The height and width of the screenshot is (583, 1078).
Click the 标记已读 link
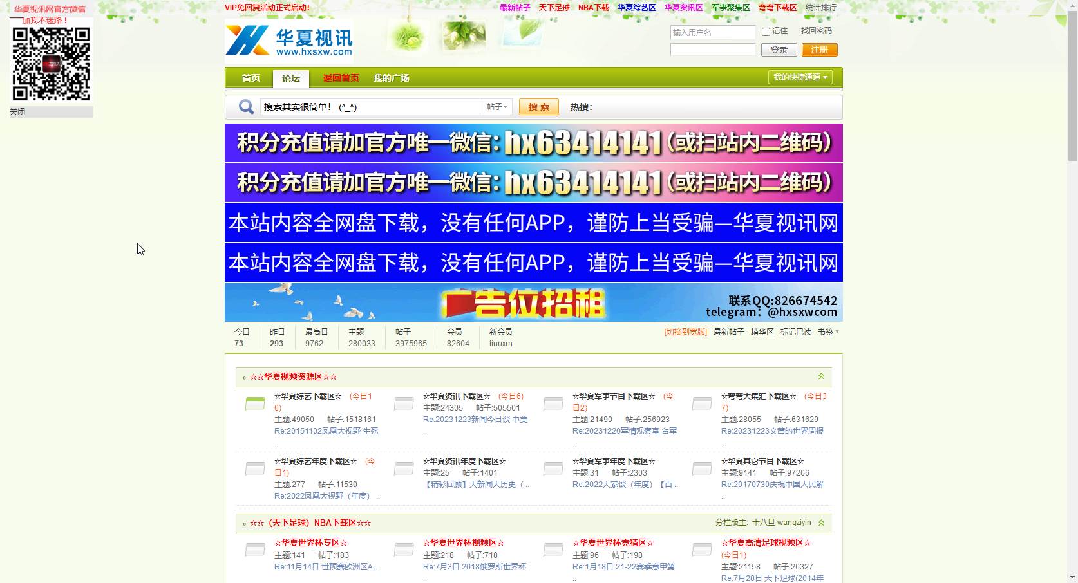pyautogui.click(x=796, y=332)
